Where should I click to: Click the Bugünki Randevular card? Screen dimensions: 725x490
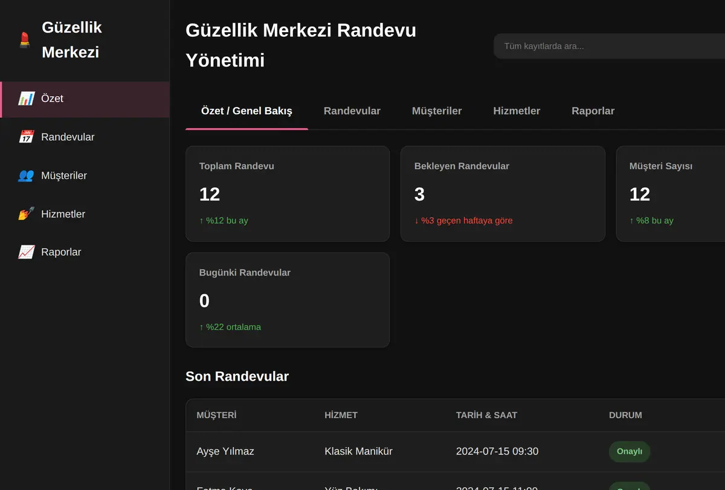tap(288, 300)
